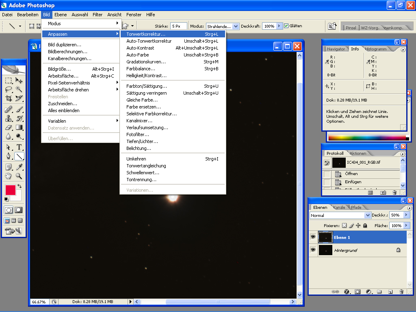Select the Dodge tool
Screen dimensions: 416x312
coord(19,136)
